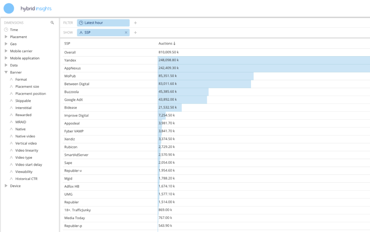Viewport: 370px width, 232px height.
Task: Select the 18+. TrafficJunky row
Action: 217,210
